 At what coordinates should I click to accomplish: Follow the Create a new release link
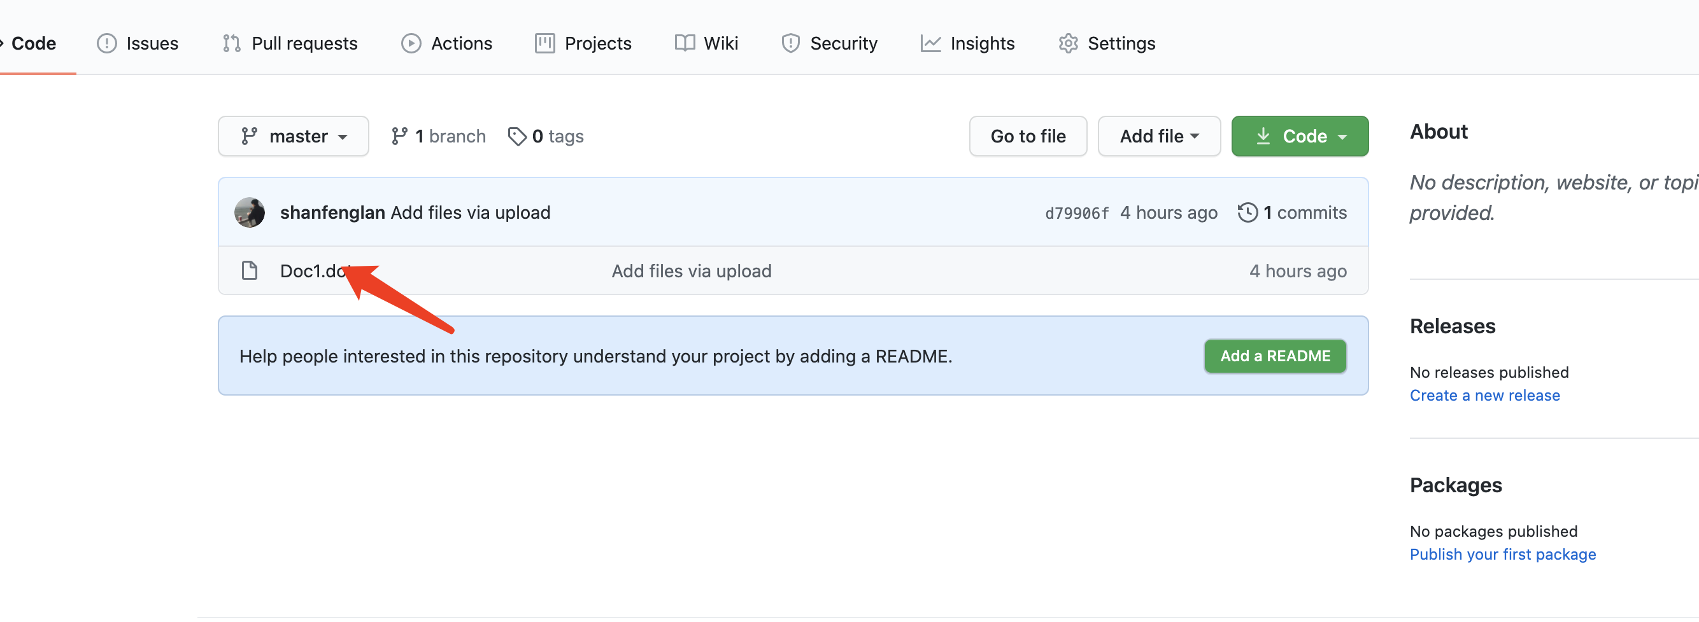[x=1484, y=396]
